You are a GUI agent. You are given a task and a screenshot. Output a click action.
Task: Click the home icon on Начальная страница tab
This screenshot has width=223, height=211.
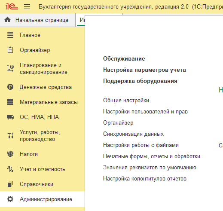click(x=7, y=20)
